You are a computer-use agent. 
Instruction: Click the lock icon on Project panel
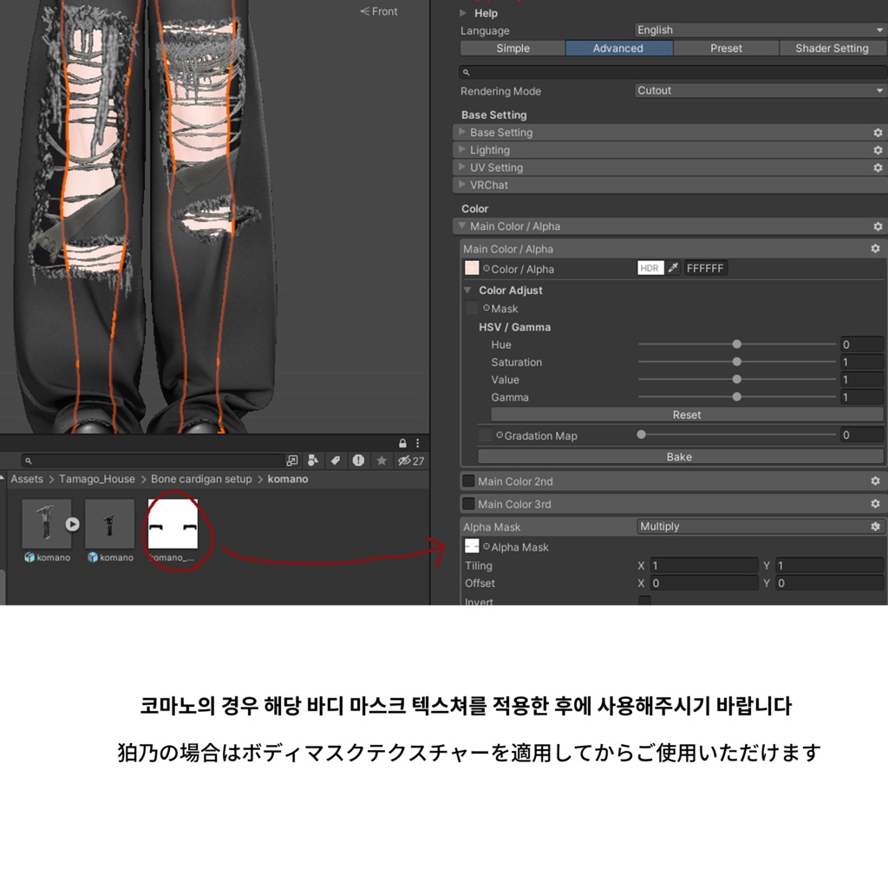402,443
